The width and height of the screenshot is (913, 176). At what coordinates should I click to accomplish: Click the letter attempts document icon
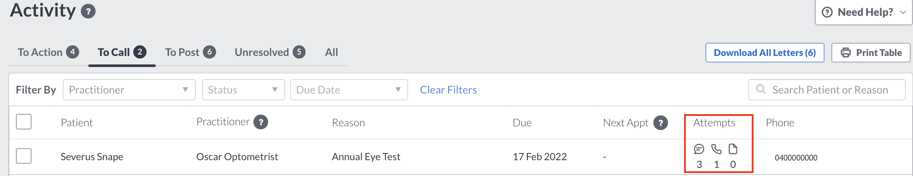(x=733, y=149)
